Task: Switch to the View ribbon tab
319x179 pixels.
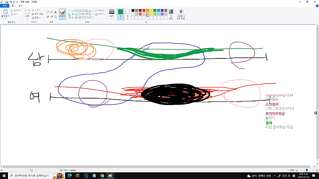Action: coord(20,6)
